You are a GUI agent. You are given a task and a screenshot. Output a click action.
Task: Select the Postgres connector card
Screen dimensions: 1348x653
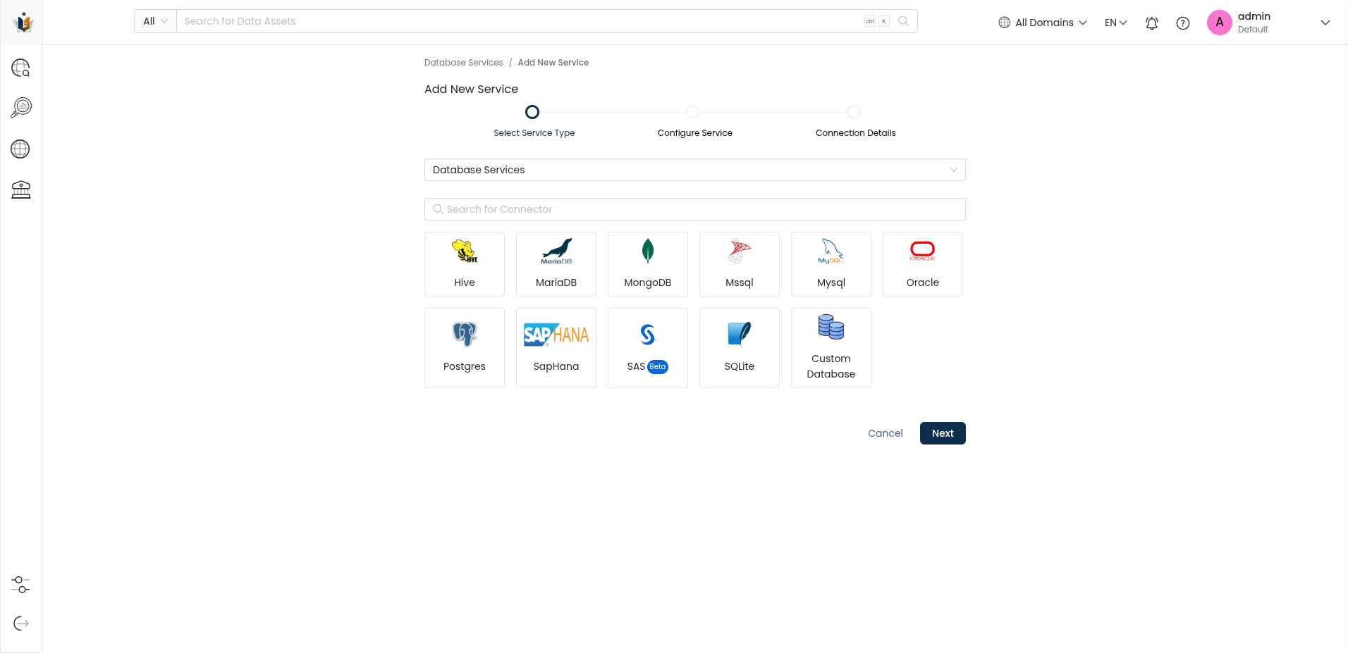coord(465,348)
